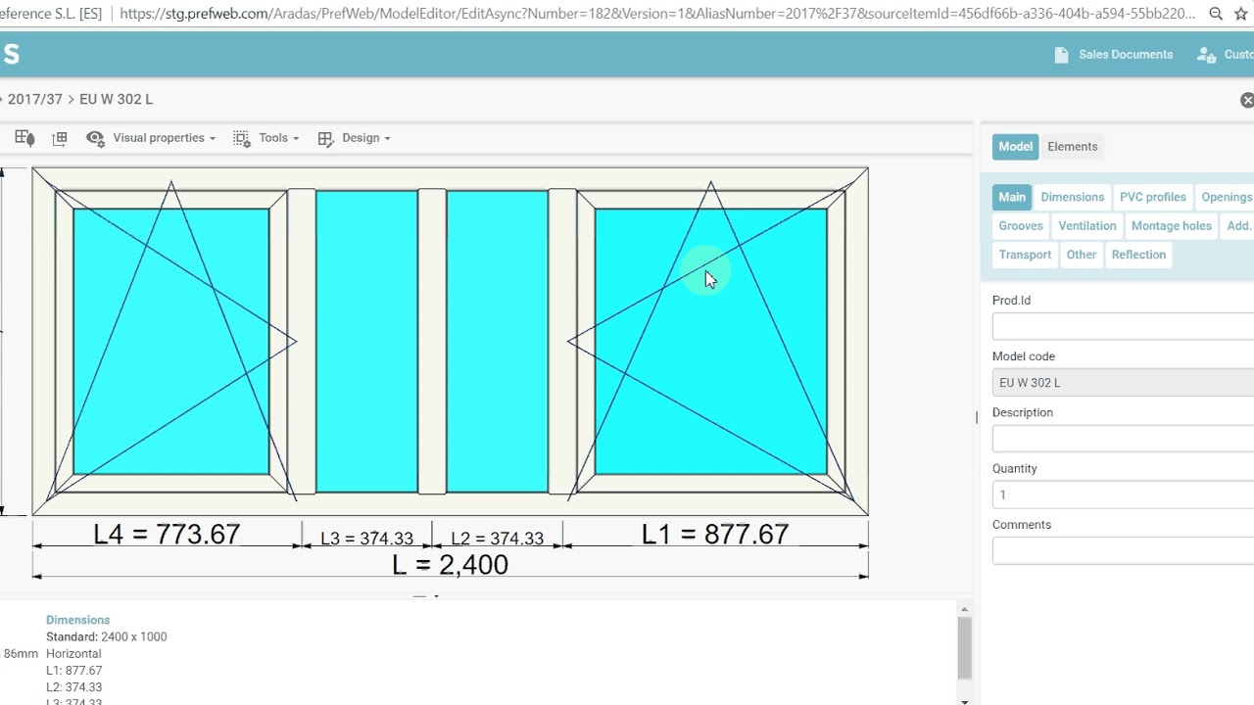Select L4 = 773.67 dimension label
Image resolution: width=1254 pixels, height=705 pixels.
(167, 534)
